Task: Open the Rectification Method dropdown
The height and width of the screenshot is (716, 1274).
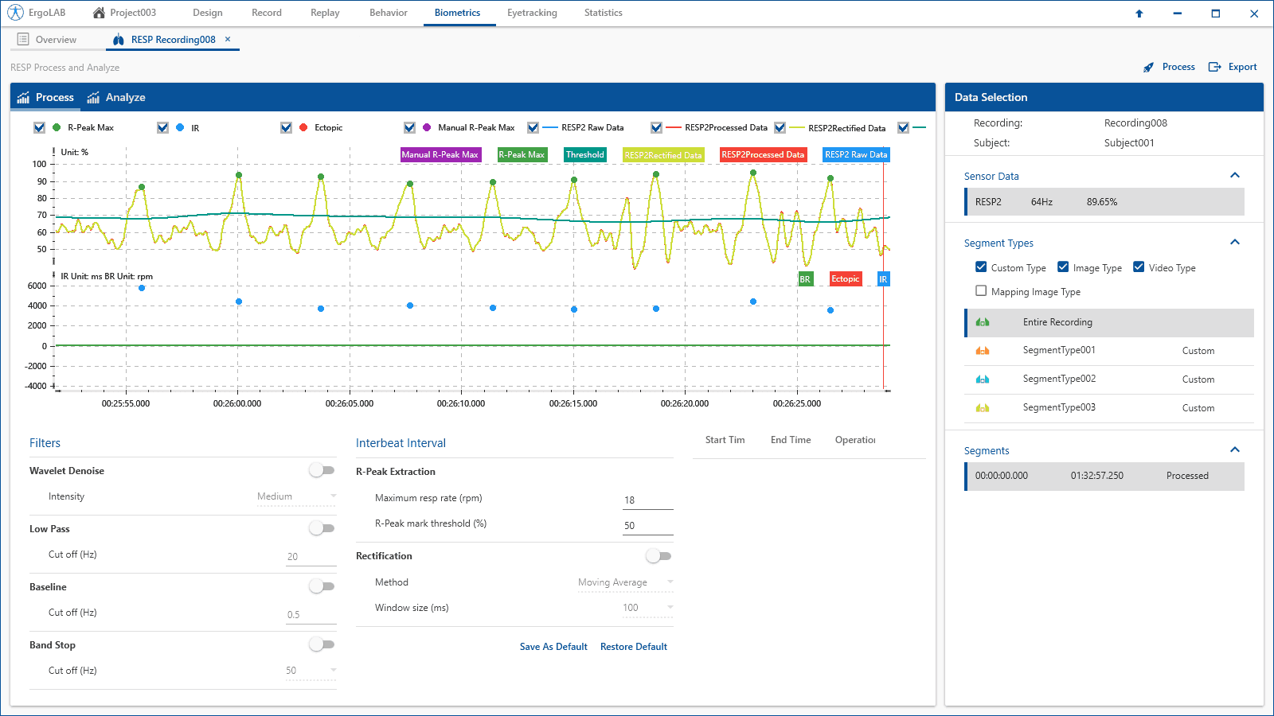Action: [x=625, y=582]
